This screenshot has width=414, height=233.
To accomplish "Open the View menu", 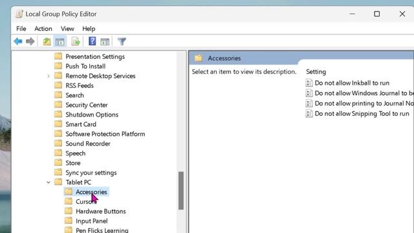I will (x=67, y=28).
